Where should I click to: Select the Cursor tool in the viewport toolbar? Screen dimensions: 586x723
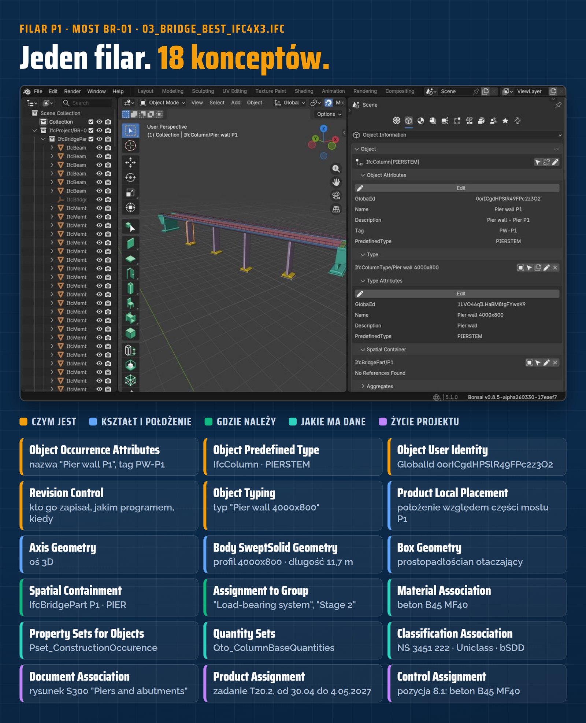[x=130, y=146]
